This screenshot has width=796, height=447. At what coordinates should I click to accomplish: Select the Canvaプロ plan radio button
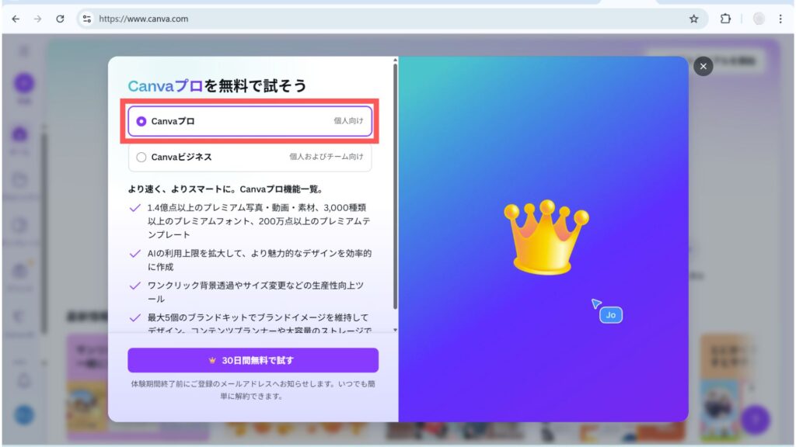click(141, 121)
